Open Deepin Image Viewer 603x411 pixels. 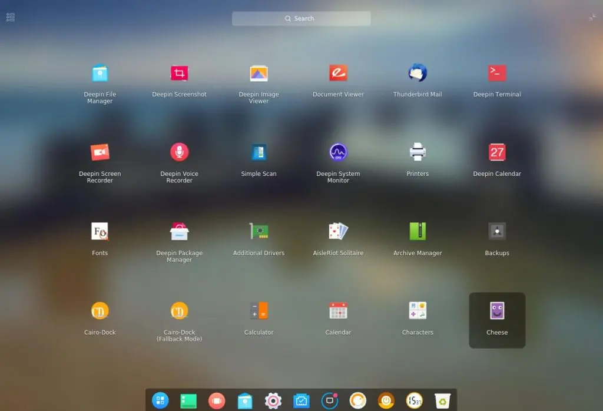pos(259,73)
